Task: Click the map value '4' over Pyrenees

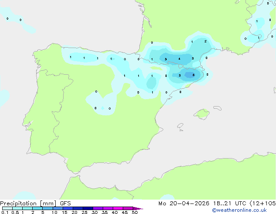Action: [179, 59]
